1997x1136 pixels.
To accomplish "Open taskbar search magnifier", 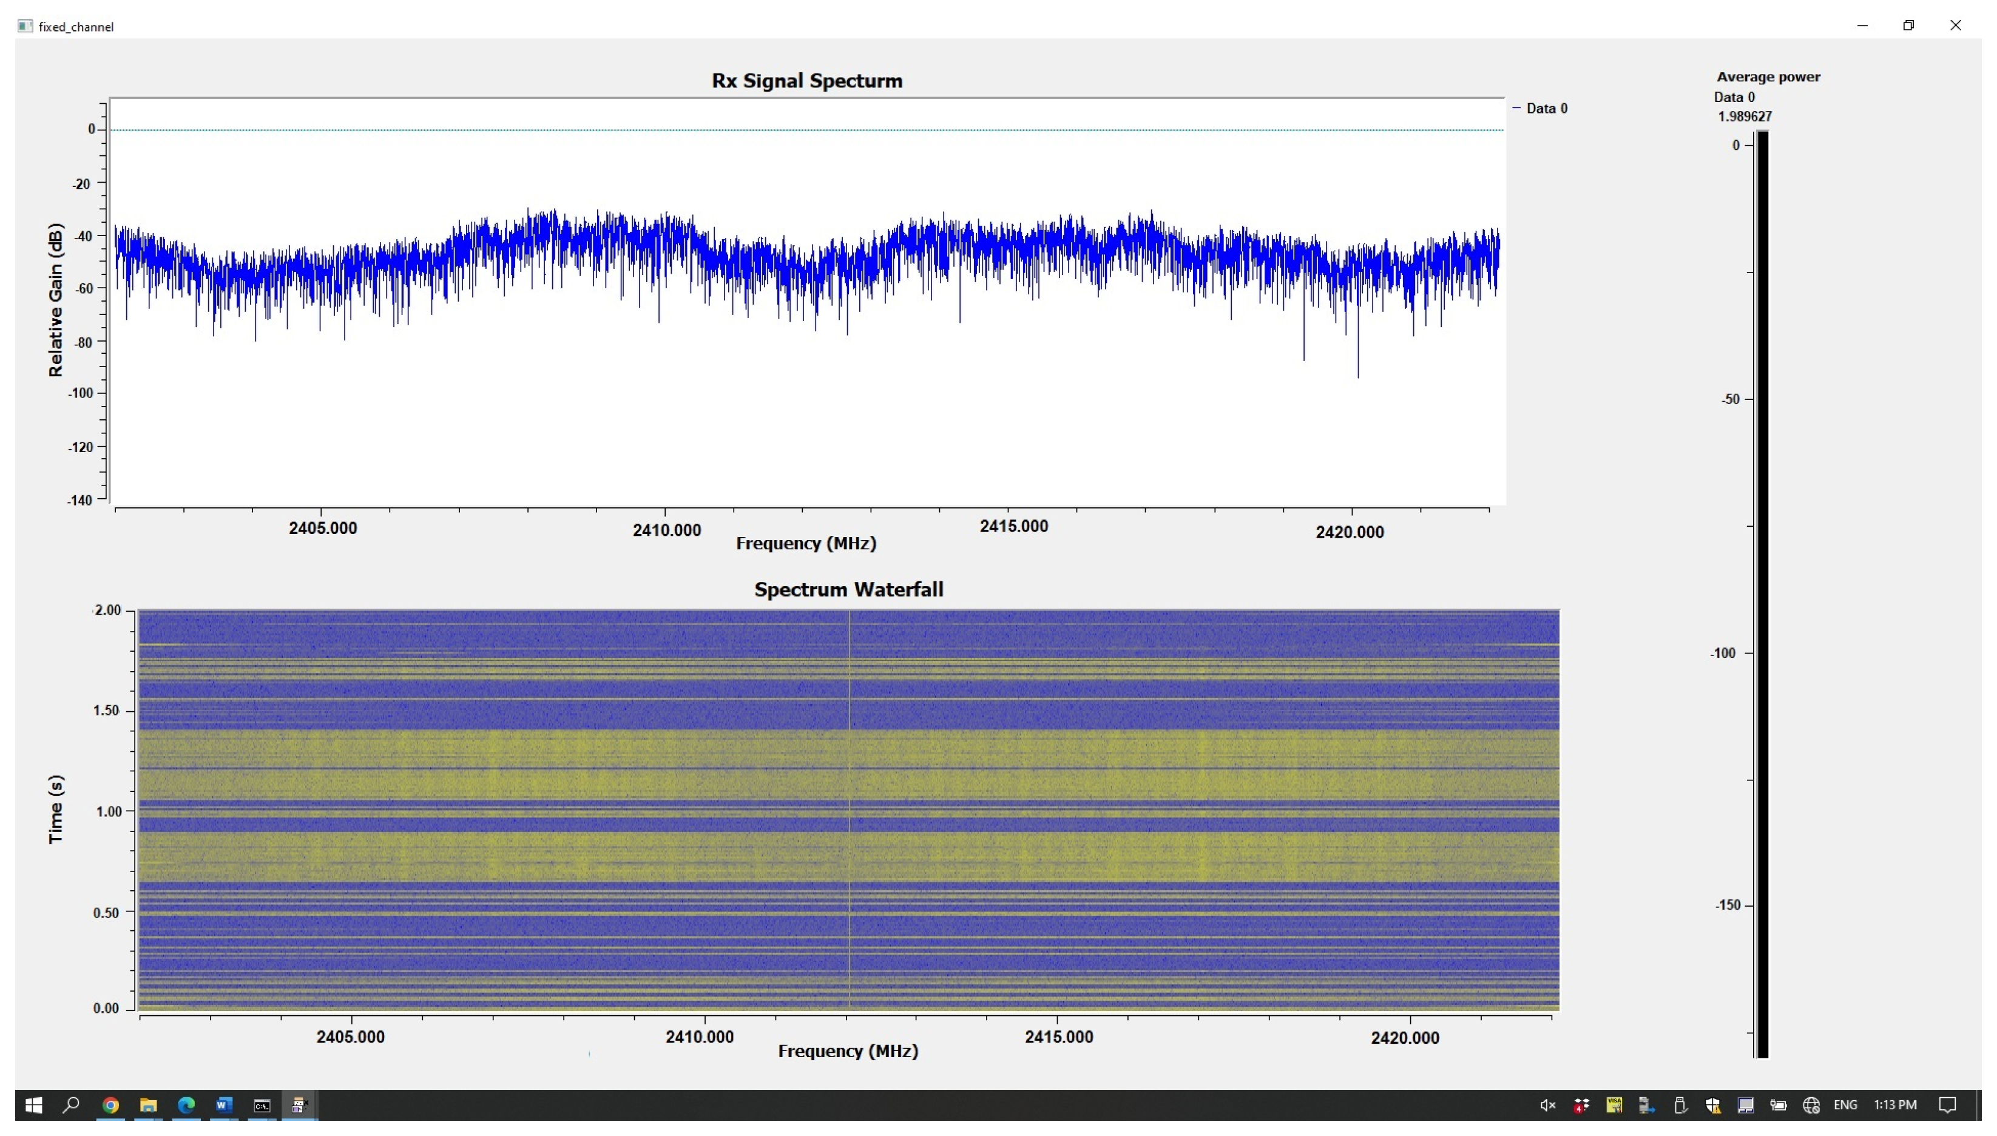I will 71,1105.
